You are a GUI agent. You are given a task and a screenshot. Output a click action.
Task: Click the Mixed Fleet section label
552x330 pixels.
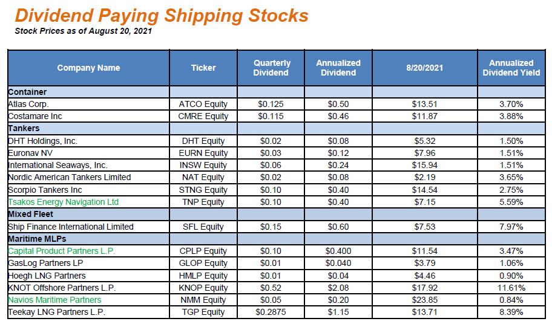(30, 214)
